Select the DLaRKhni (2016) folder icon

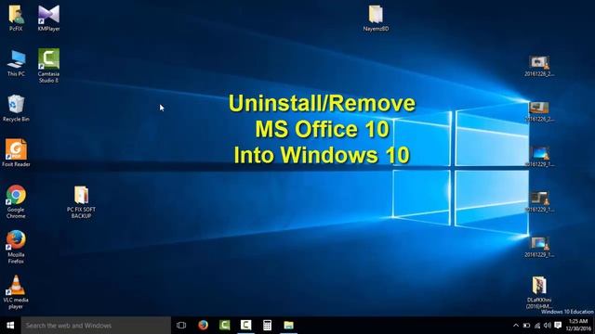point(539,292)
